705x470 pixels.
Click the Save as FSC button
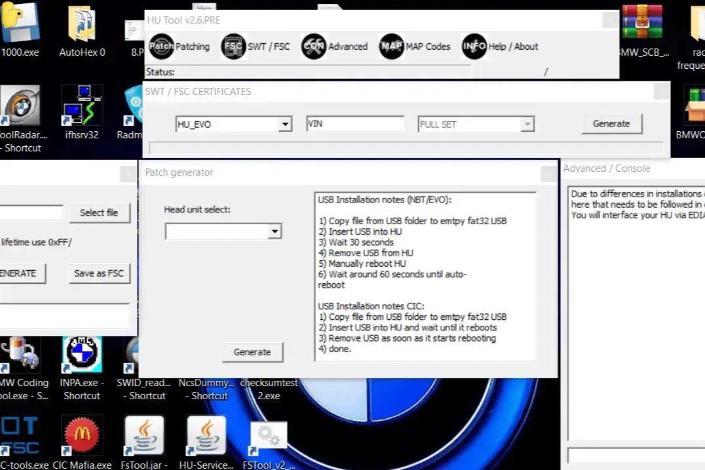(100, 273)
